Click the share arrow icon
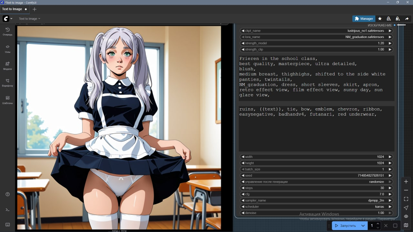The height and width of the screenshot is (232, 413). [x=407, y=19]
